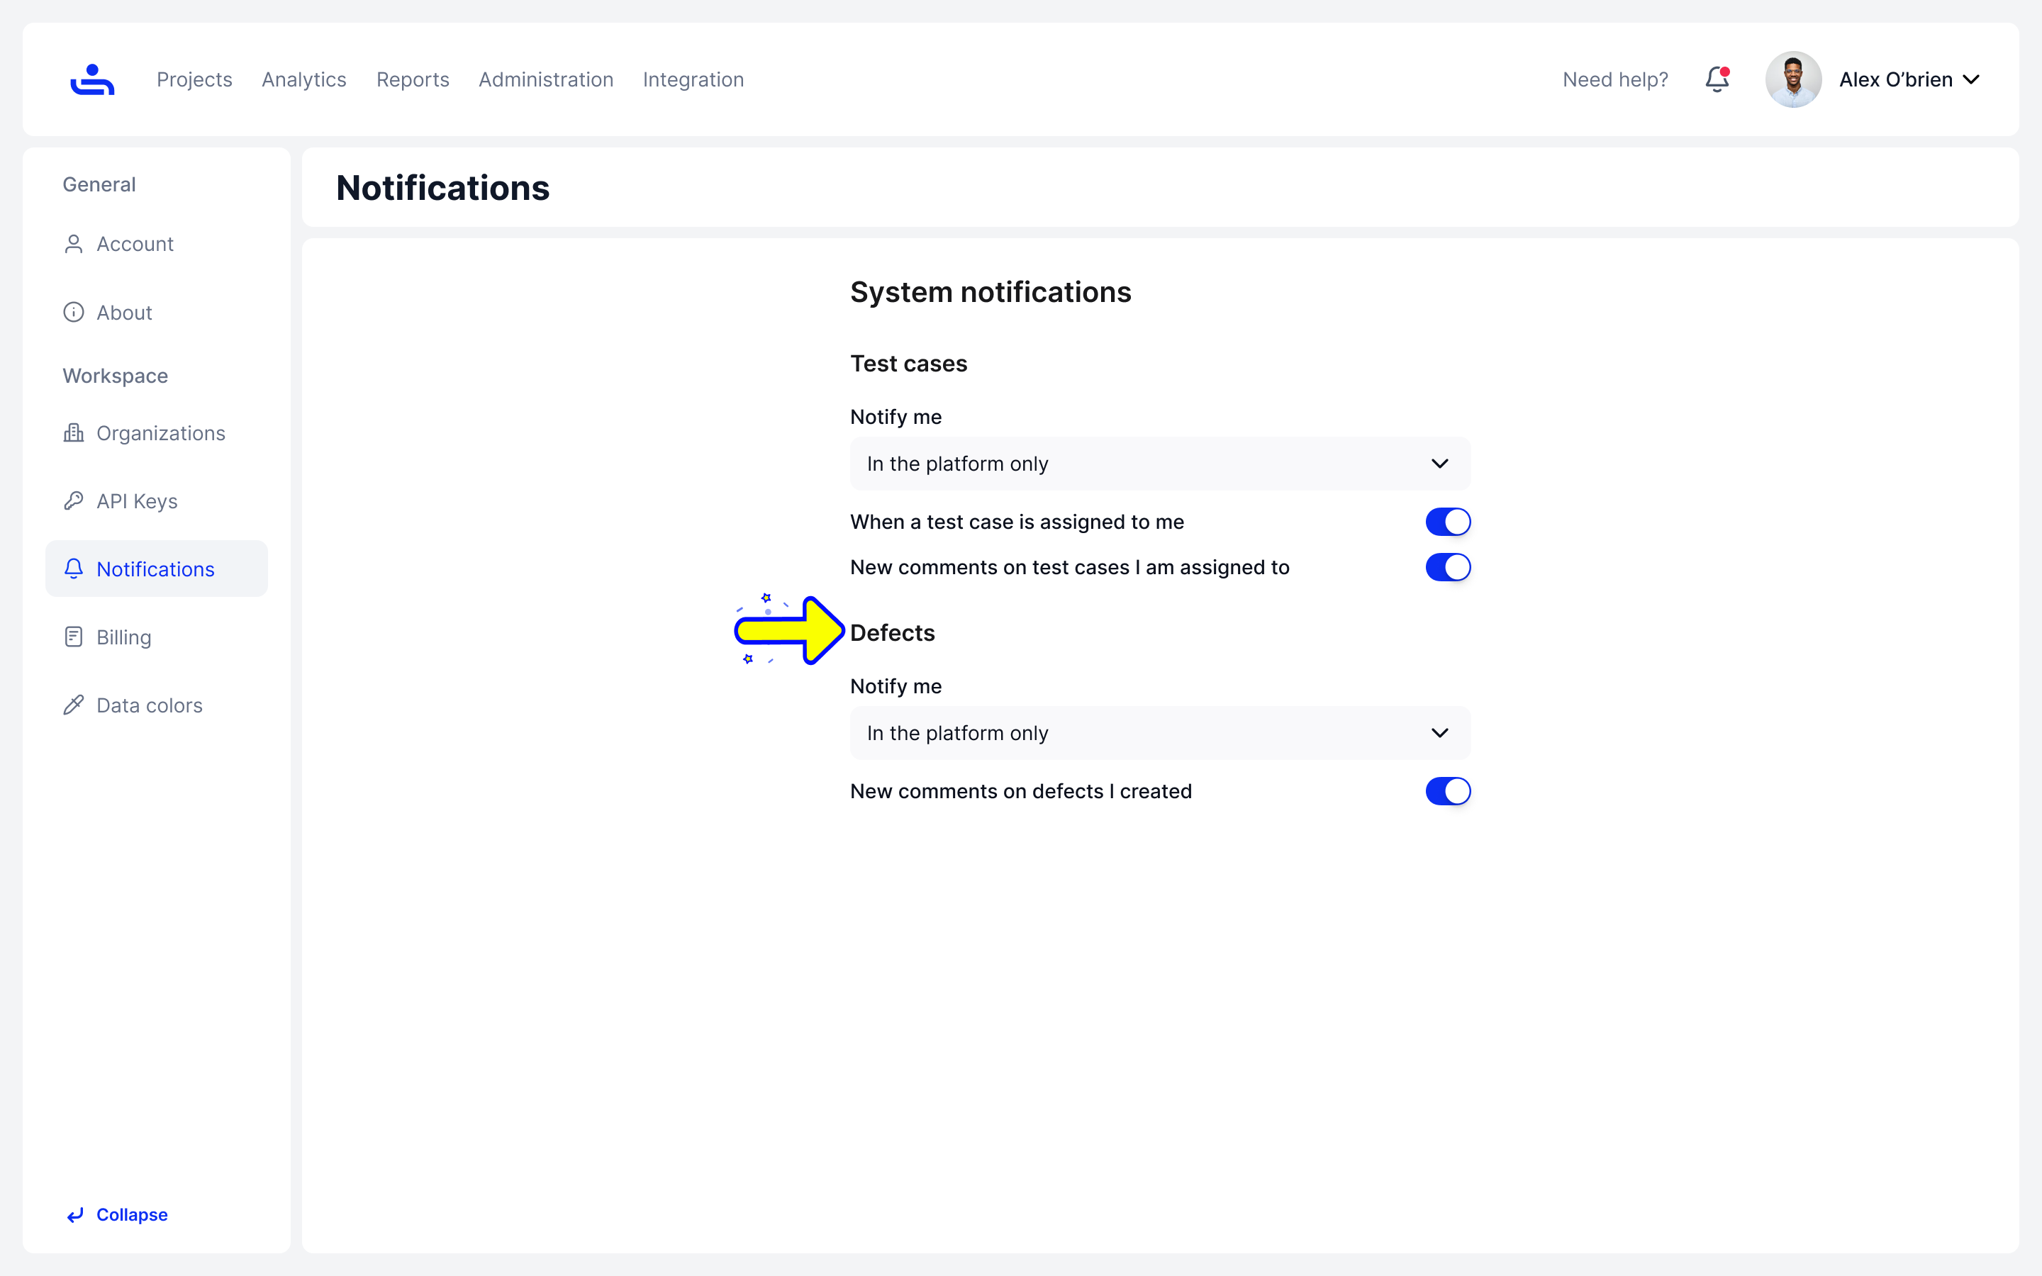The height and width of the screenshot is (1276, 2042).
Task: Open the notification bell icon
Action: click(x=1717, y=79)
